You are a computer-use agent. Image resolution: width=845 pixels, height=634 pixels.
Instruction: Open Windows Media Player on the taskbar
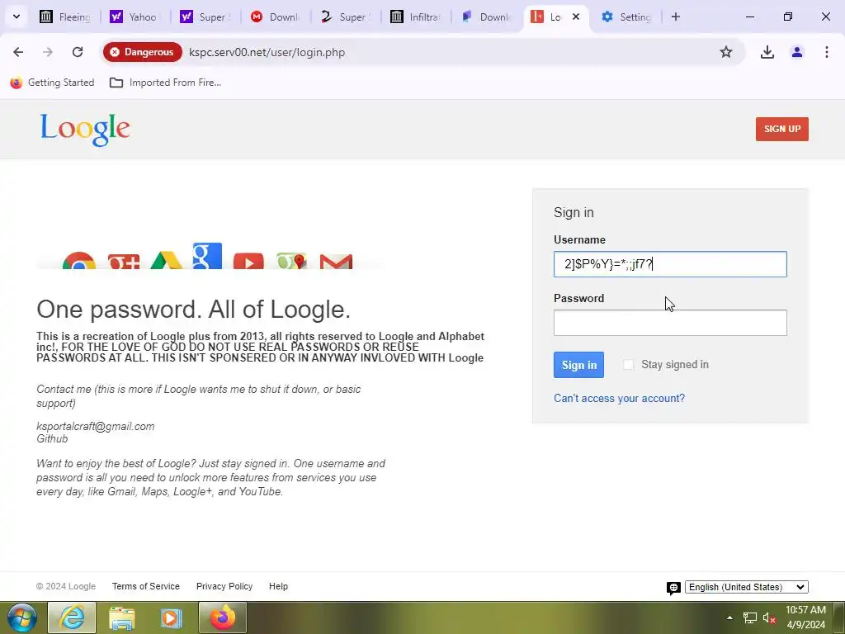[172, 617]
